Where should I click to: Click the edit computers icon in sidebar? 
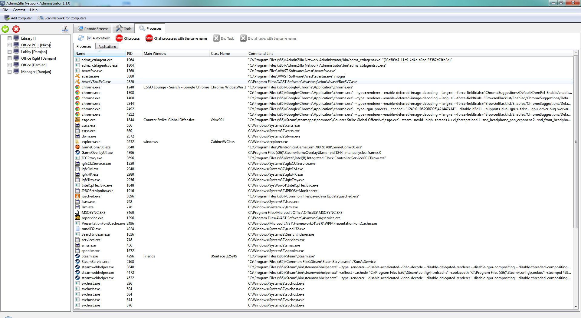tap(65, 29)
